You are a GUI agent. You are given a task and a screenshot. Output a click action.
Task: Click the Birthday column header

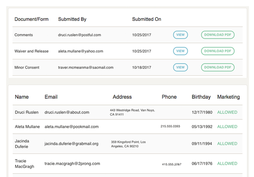pyautogui.click(x=201, y=97)
